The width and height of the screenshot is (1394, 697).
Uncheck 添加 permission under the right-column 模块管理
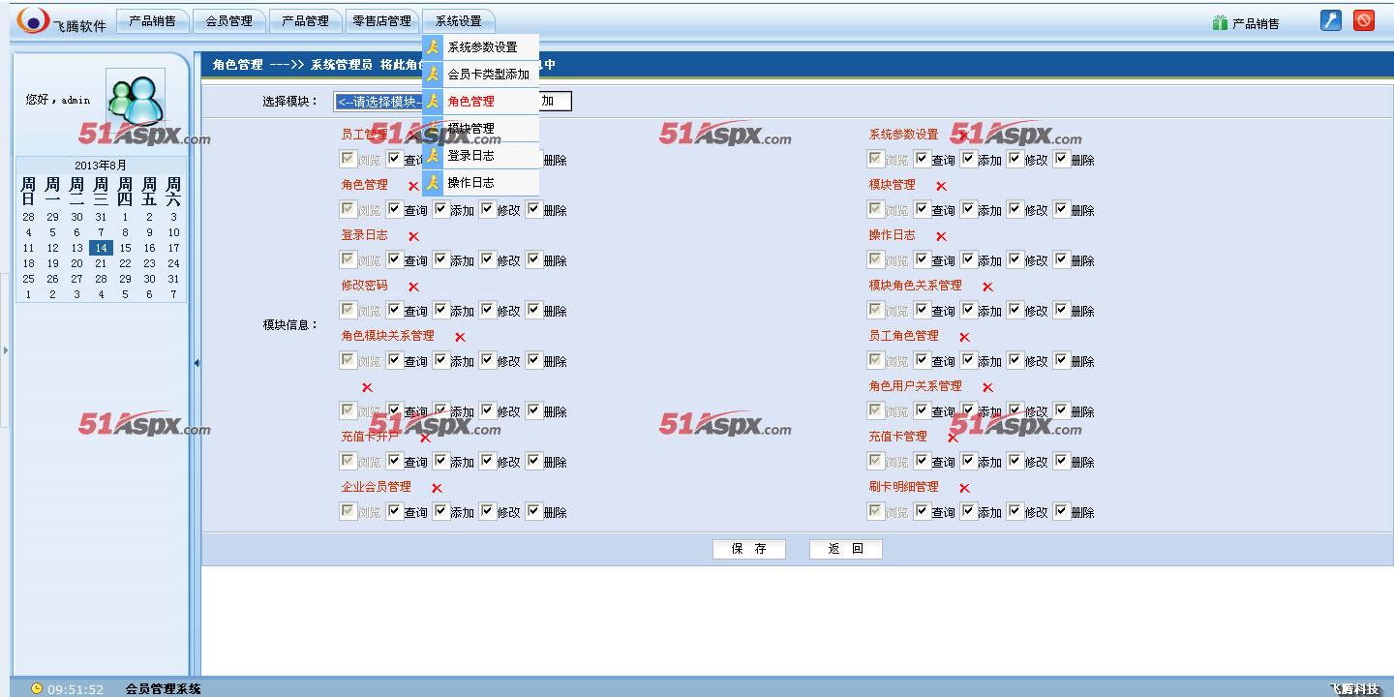click(x=969, y=209)
